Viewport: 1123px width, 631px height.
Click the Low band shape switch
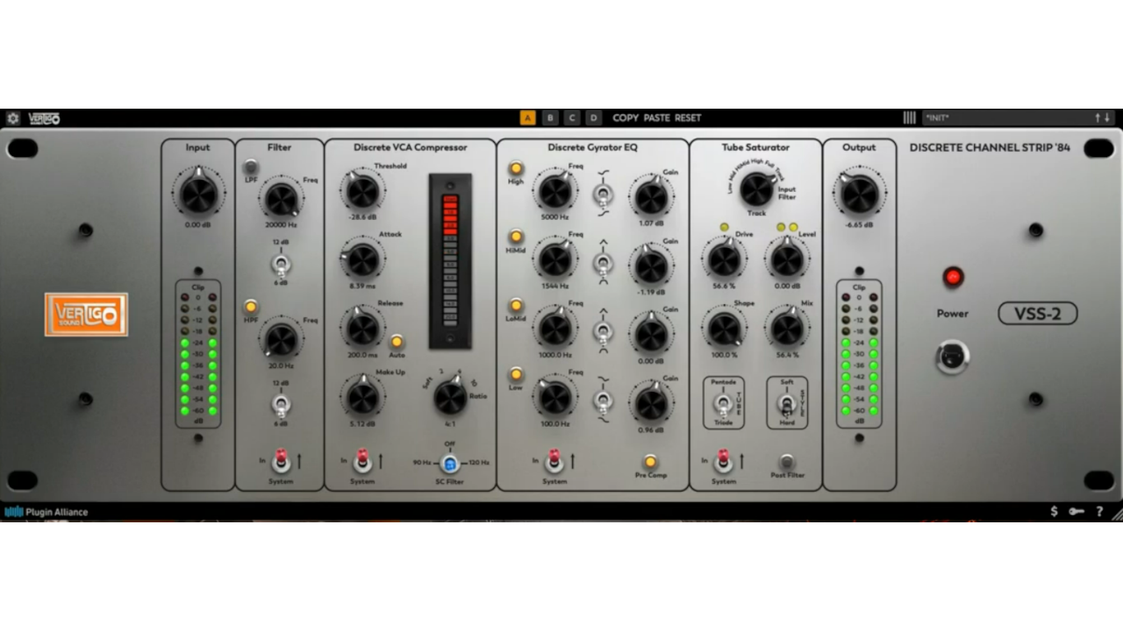pyautogui.click(x=603, y=401)
